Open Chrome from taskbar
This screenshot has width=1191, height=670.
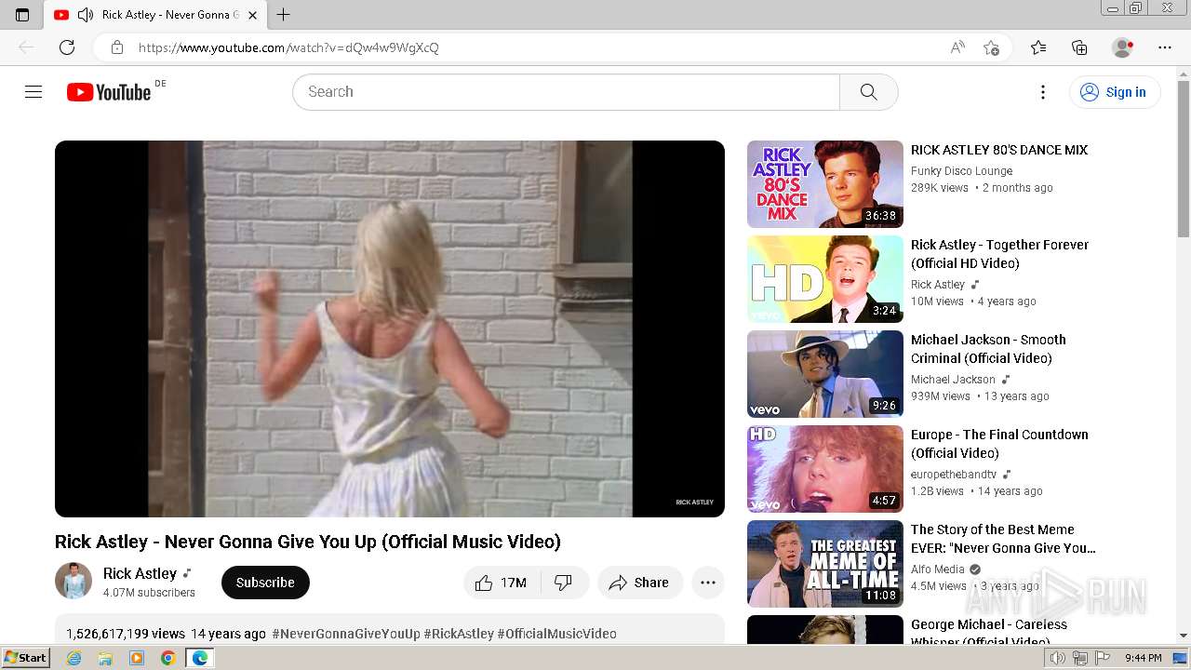pyautogui.click(x=168, y=658)
